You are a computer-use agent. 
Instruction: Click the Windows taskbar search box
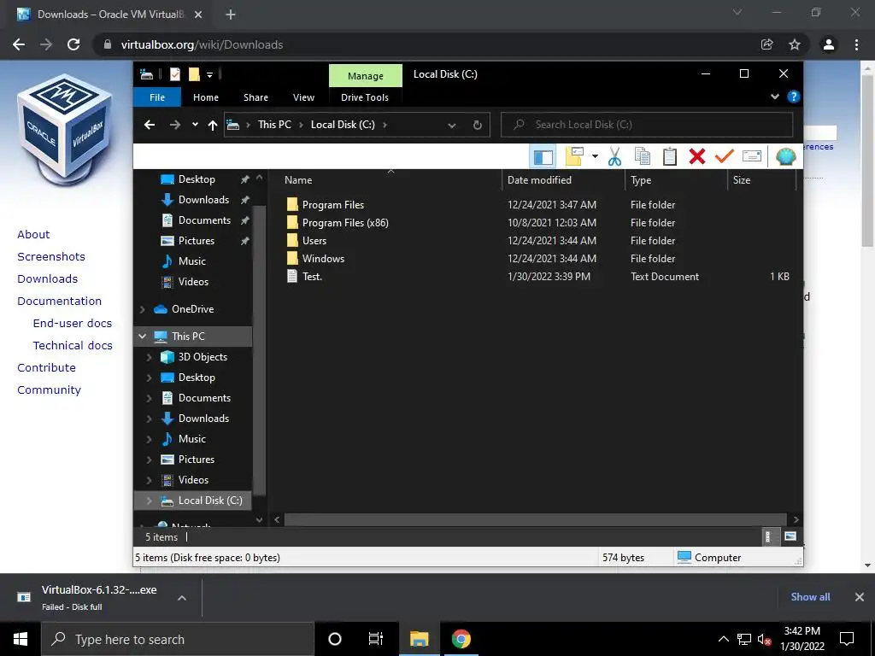[x=178, y=639]
